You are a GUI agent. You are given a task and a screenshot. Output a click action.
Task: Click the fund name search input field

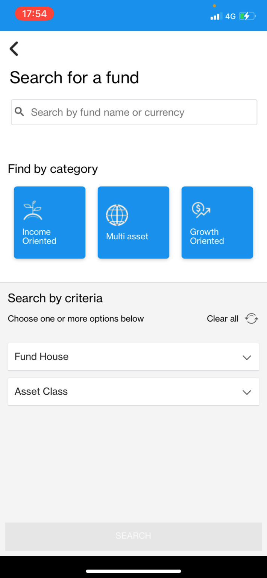coord(133,112)
